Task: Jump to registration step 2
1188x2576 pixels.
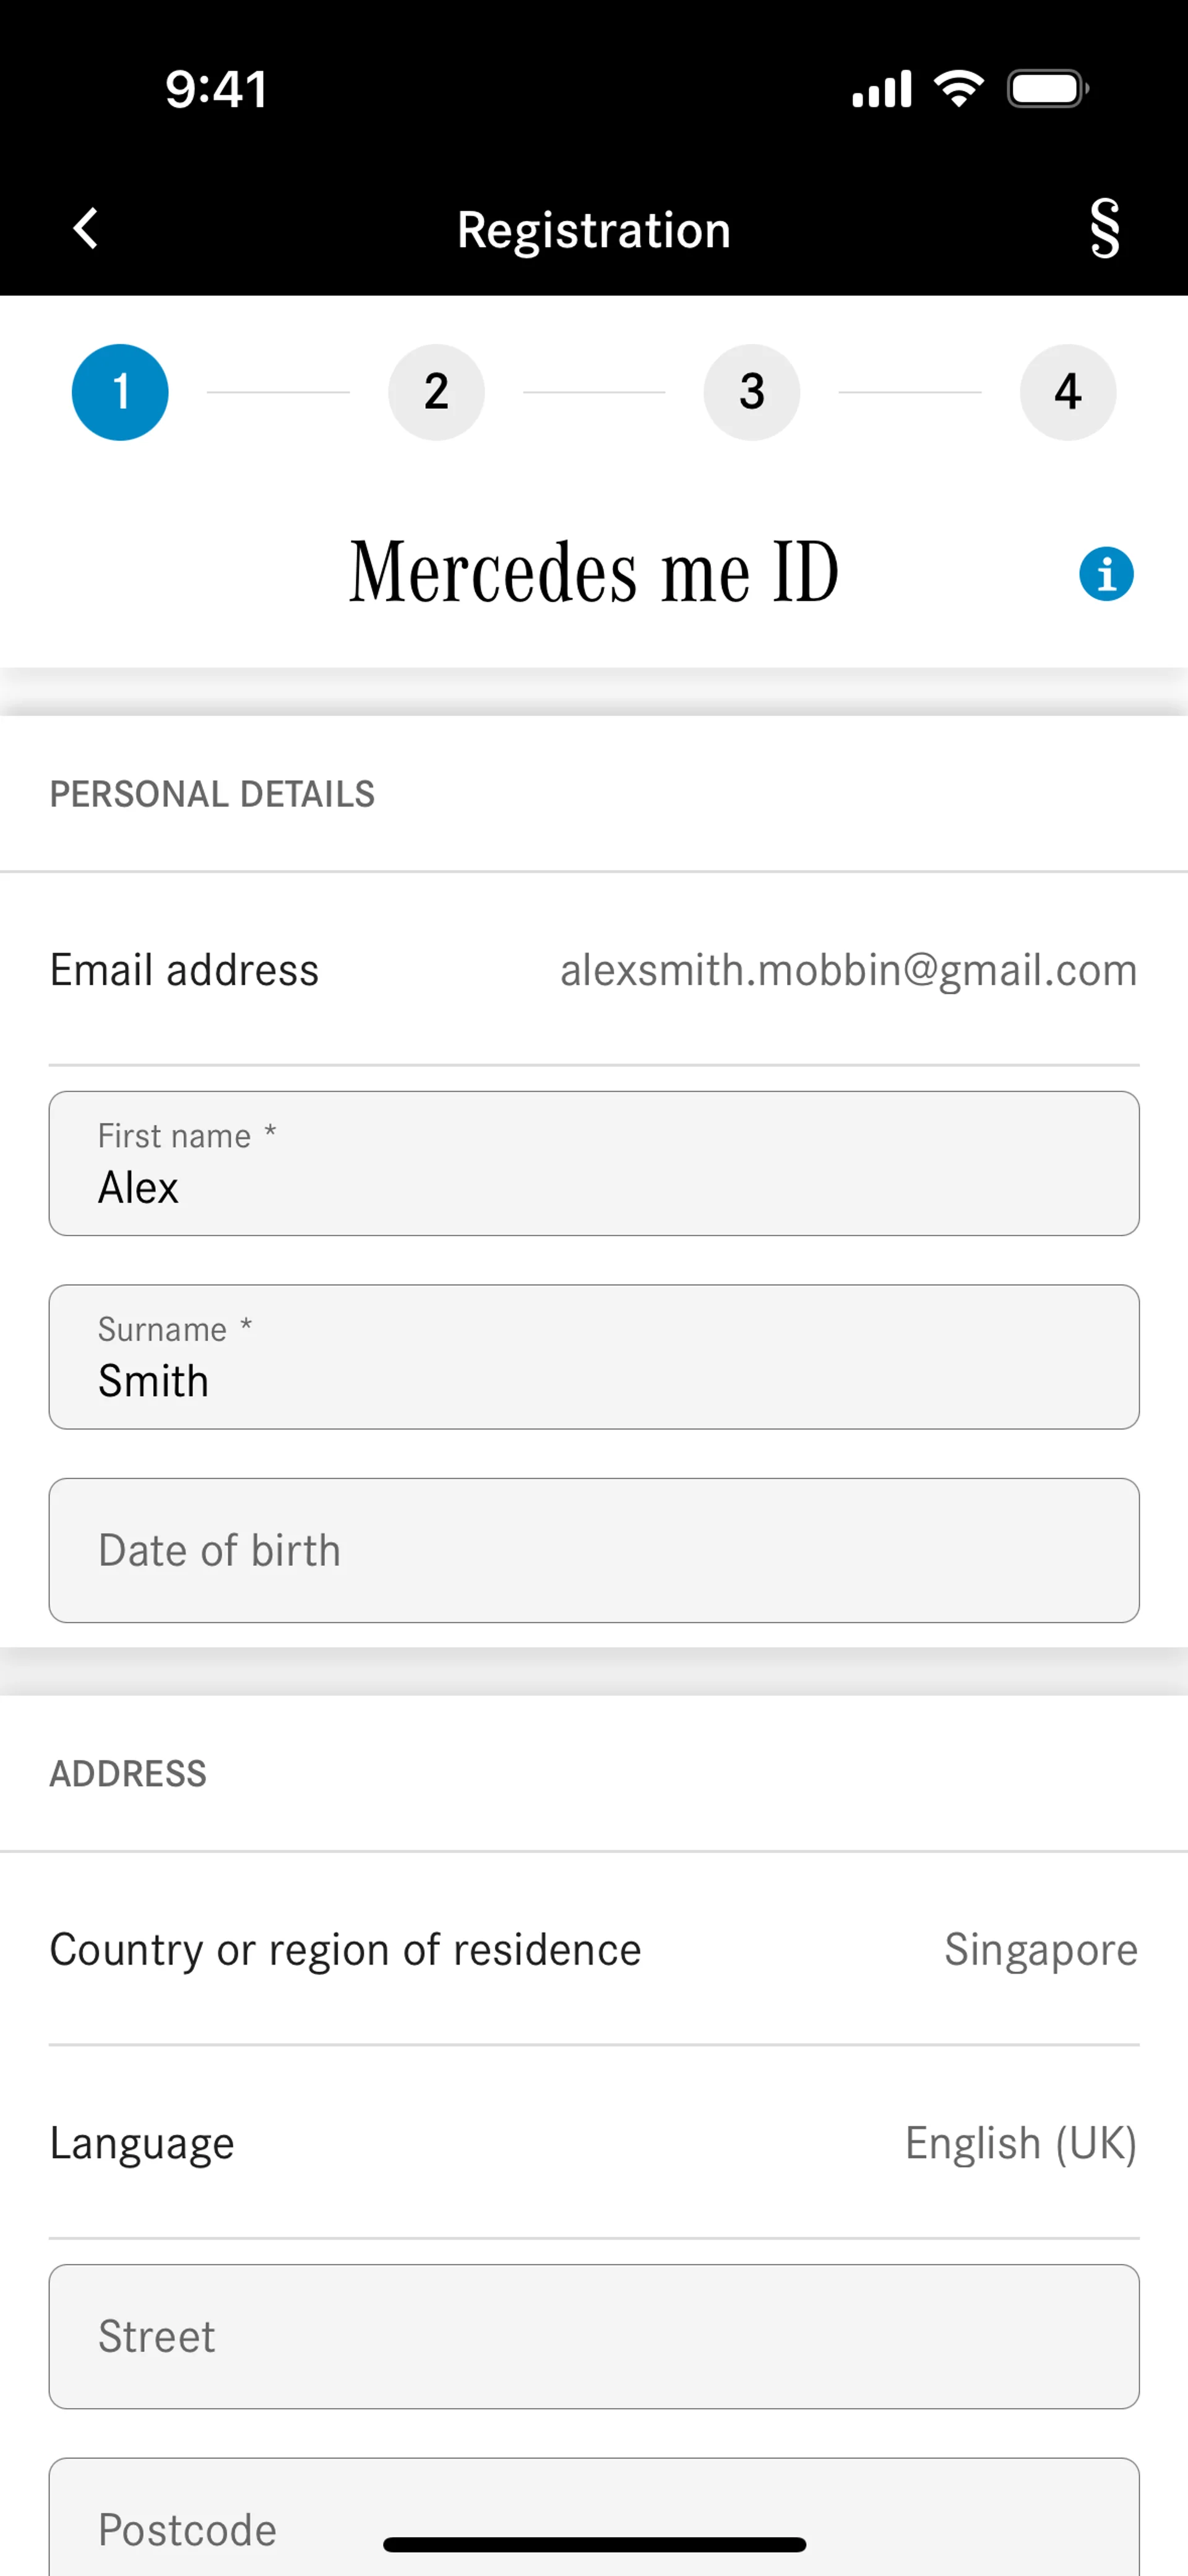Action: 436,392
